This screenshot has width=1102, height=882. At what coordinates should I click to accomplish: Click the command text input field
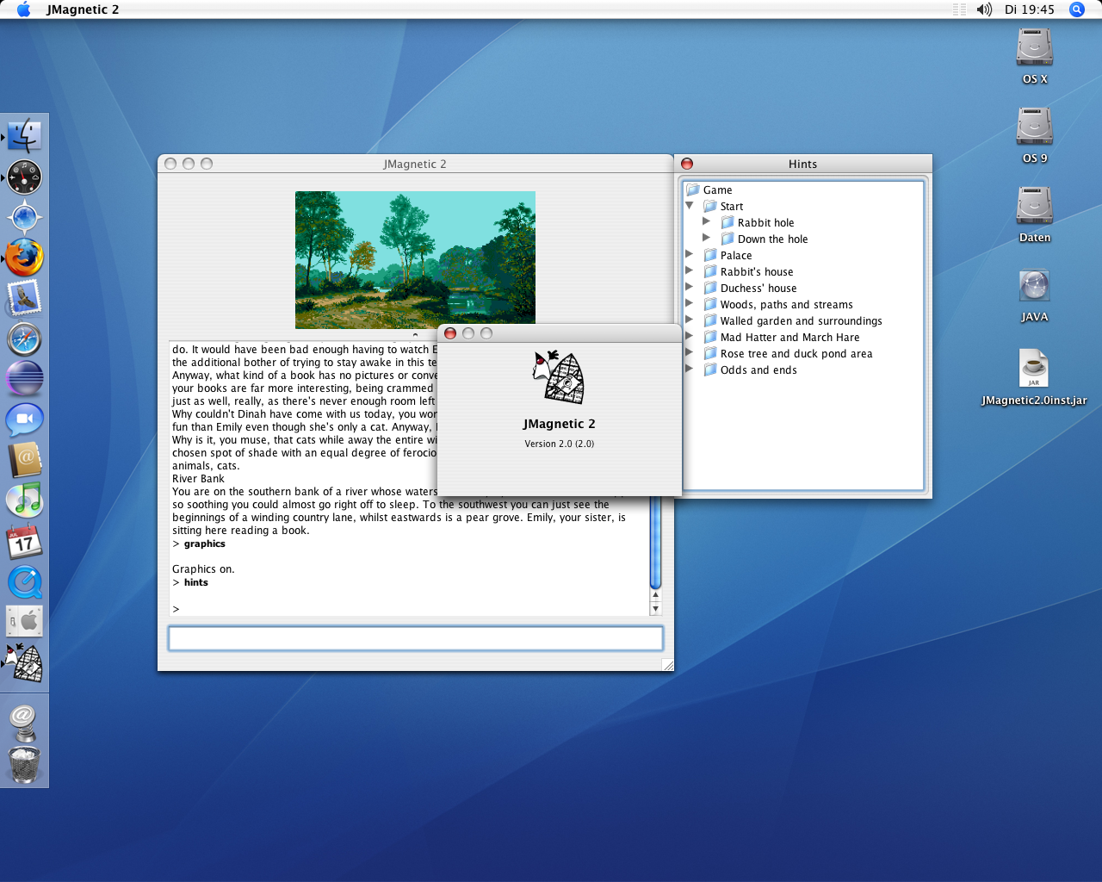point(415,638)
